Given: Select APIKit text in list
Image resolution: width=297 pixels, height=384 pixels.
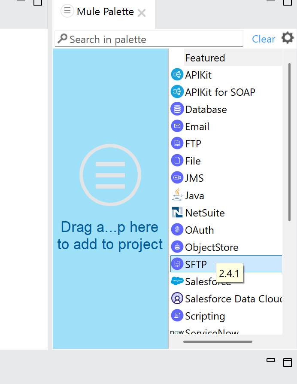Looking at the screenshot, I should click(x=198, y=75).
